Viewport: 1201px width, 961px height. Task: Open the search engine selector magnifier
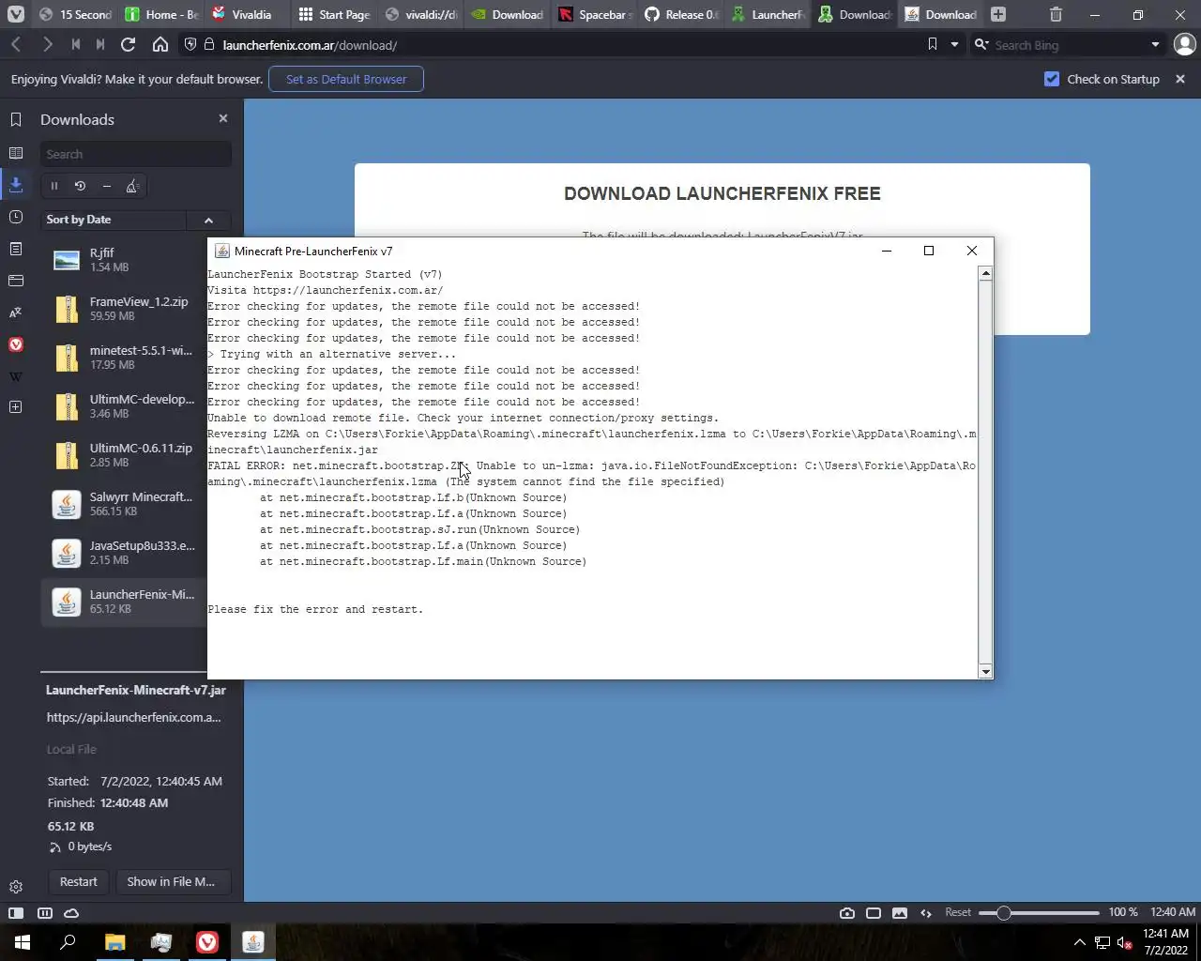(981, 44)
